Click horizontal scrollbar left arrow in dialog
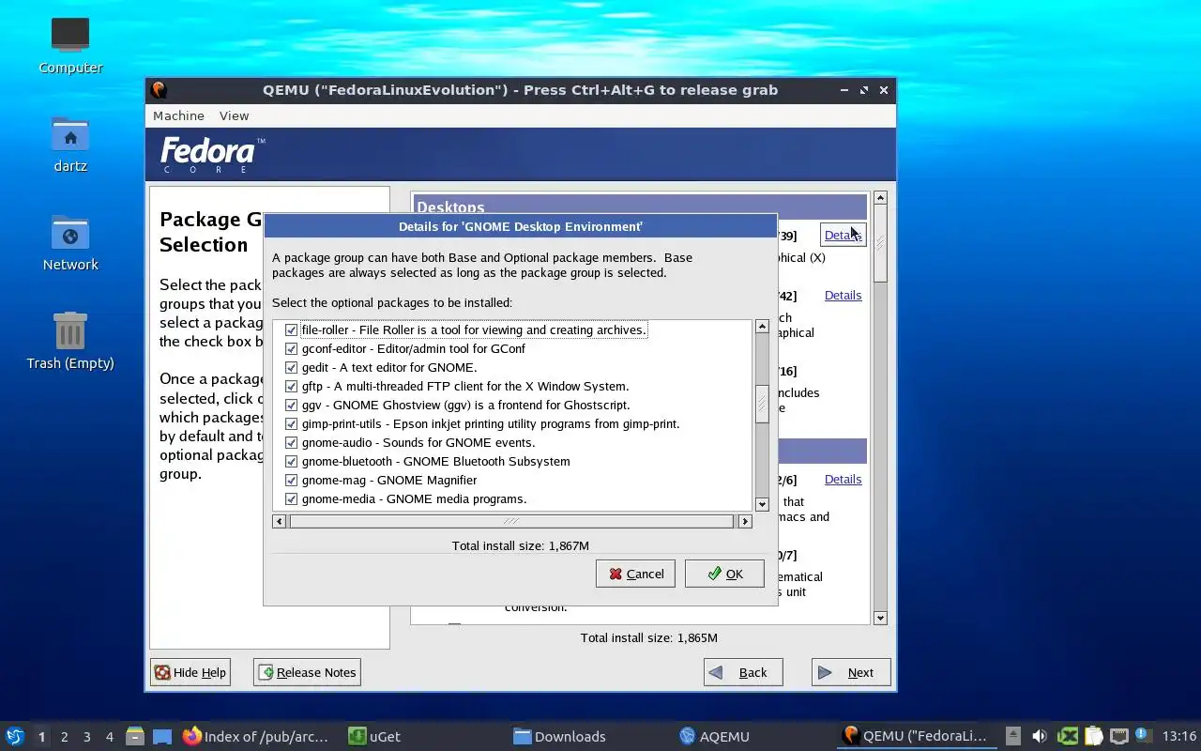Image resolution: width=1201 pixels, height=751 pixels. [279, 521]
